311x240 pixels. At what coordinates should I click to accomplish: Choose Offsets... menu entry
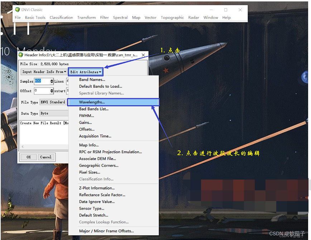[87, 129]
